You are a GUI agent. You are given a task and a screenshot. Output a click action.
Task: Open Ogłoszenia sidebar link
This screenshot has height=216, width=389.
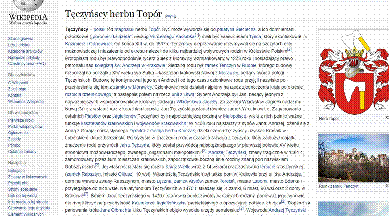point(18,132)
